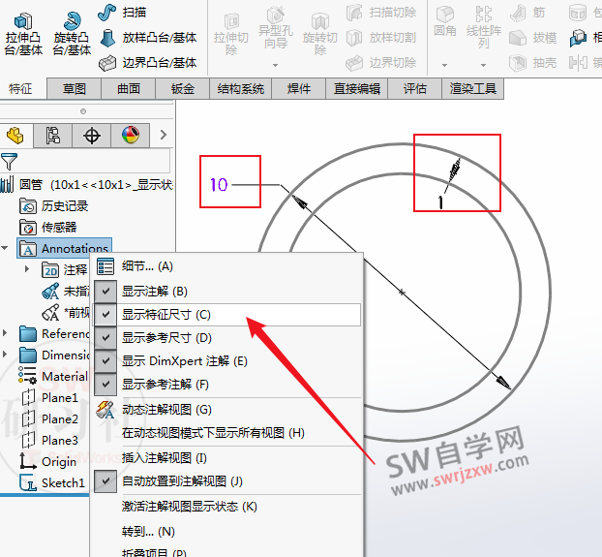This screenshot has height=557, width=602.
Task: Open the Linear Pattern dropdown arrow
Action: [483, 65]
